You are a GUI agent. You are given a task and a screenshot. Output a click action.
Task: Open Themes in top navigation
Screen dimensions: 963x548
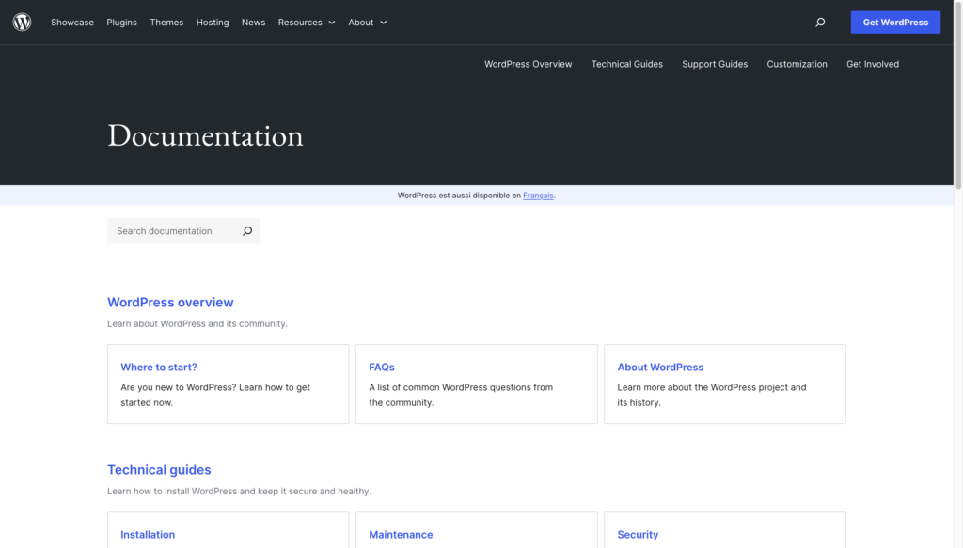166,23
